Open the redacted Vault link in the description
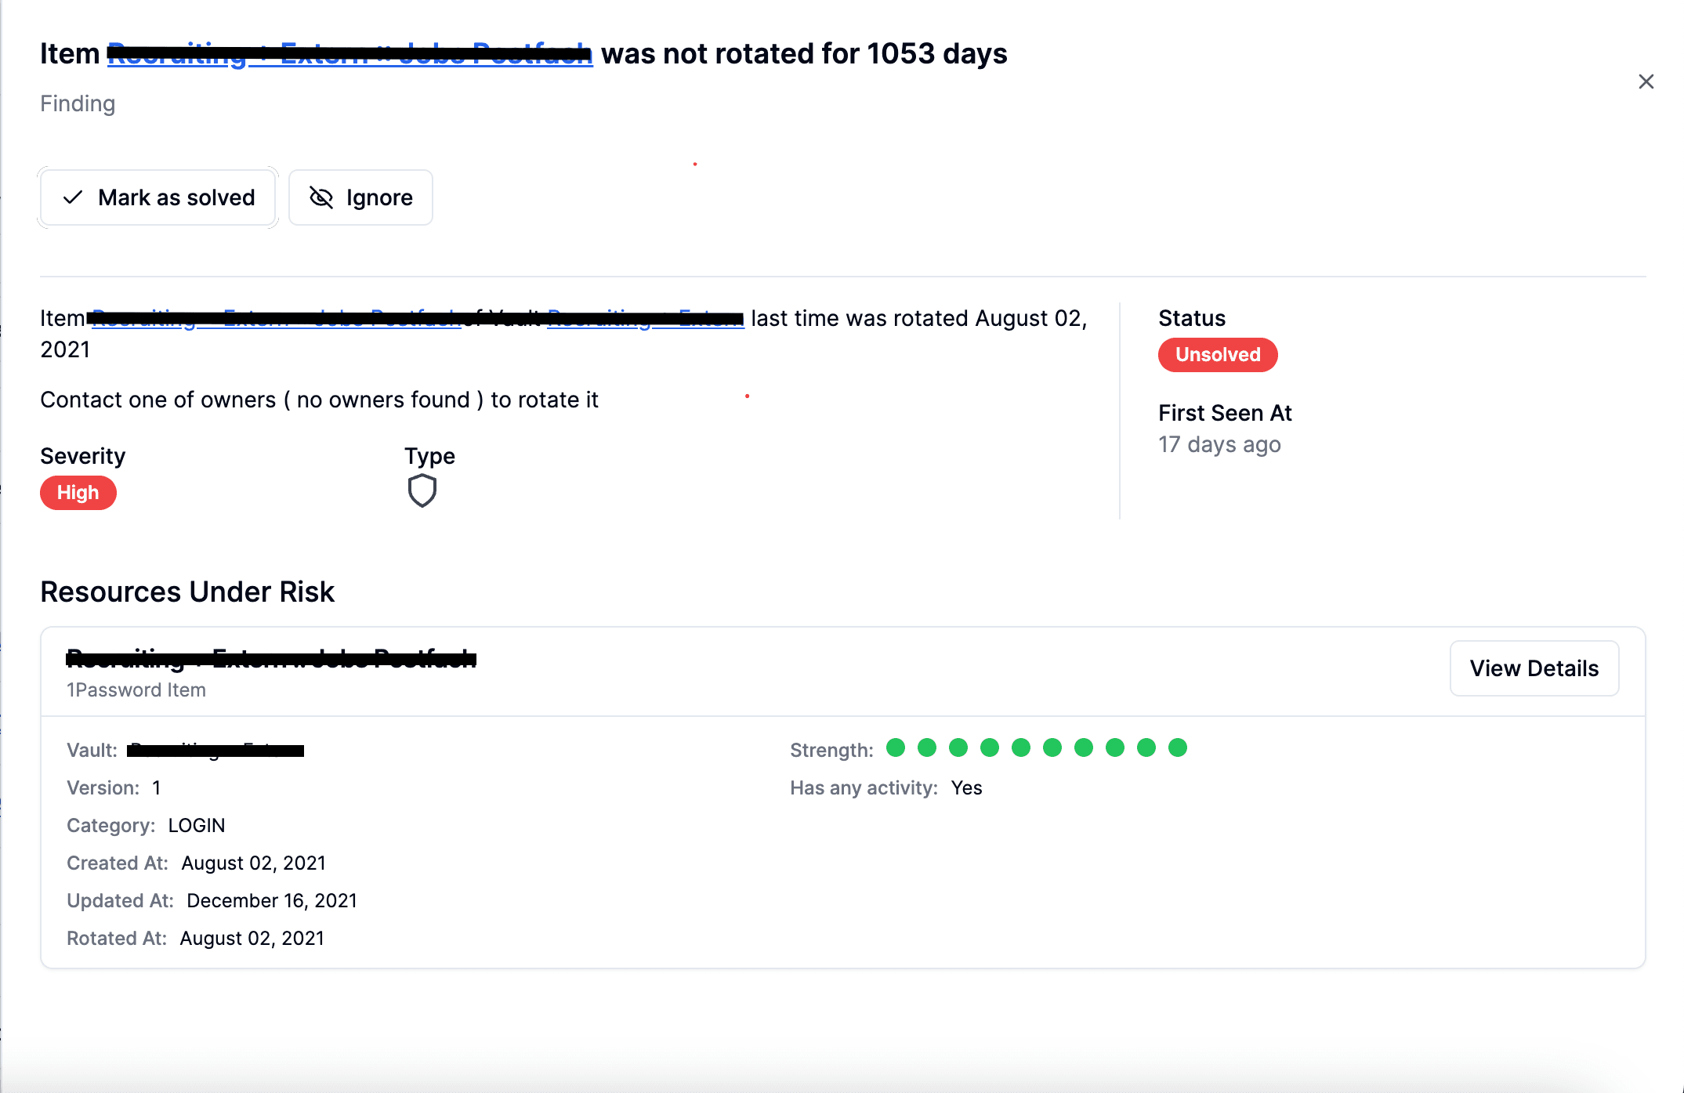 (645, 318)
